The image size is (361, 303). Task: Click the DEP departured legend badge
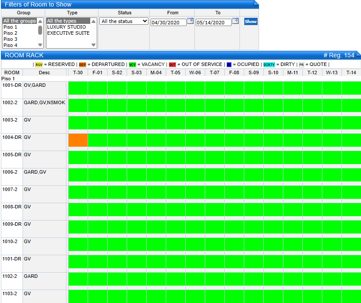(x=82, y=65)
